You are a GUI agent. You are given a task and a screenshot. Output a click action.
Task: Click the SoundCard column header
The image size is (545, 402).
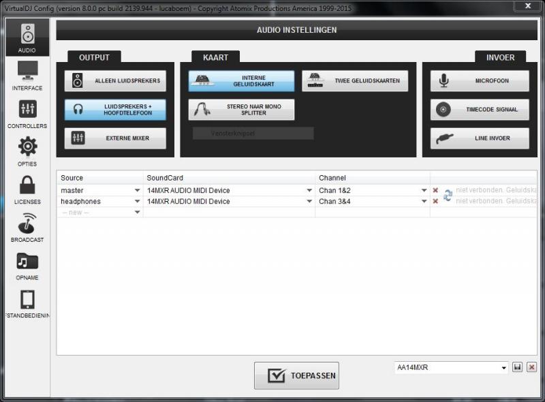pyautogui.click(x=229, y=178)
